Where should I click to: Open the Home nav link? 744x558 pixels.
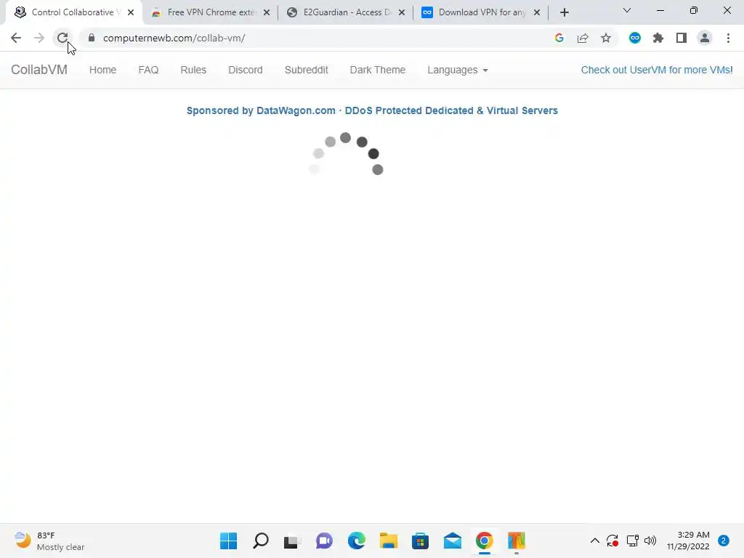coord(103,70)
